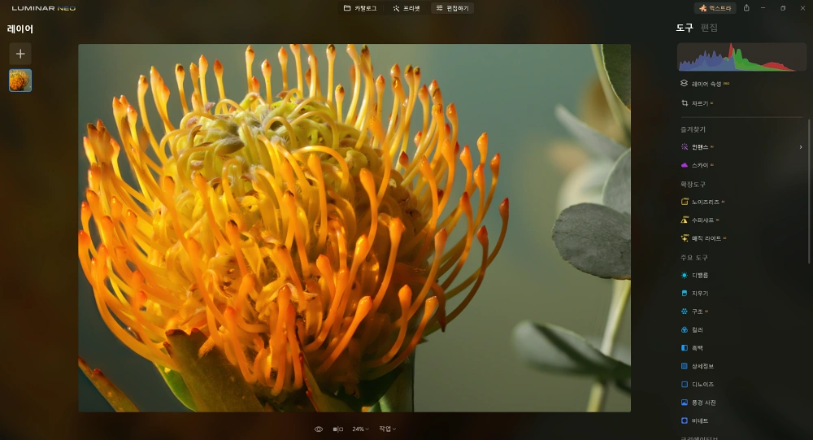The width and height of the screenshot is (813, 440).
Task: Close the Luminar Neo window
Action: pos(802,8)
